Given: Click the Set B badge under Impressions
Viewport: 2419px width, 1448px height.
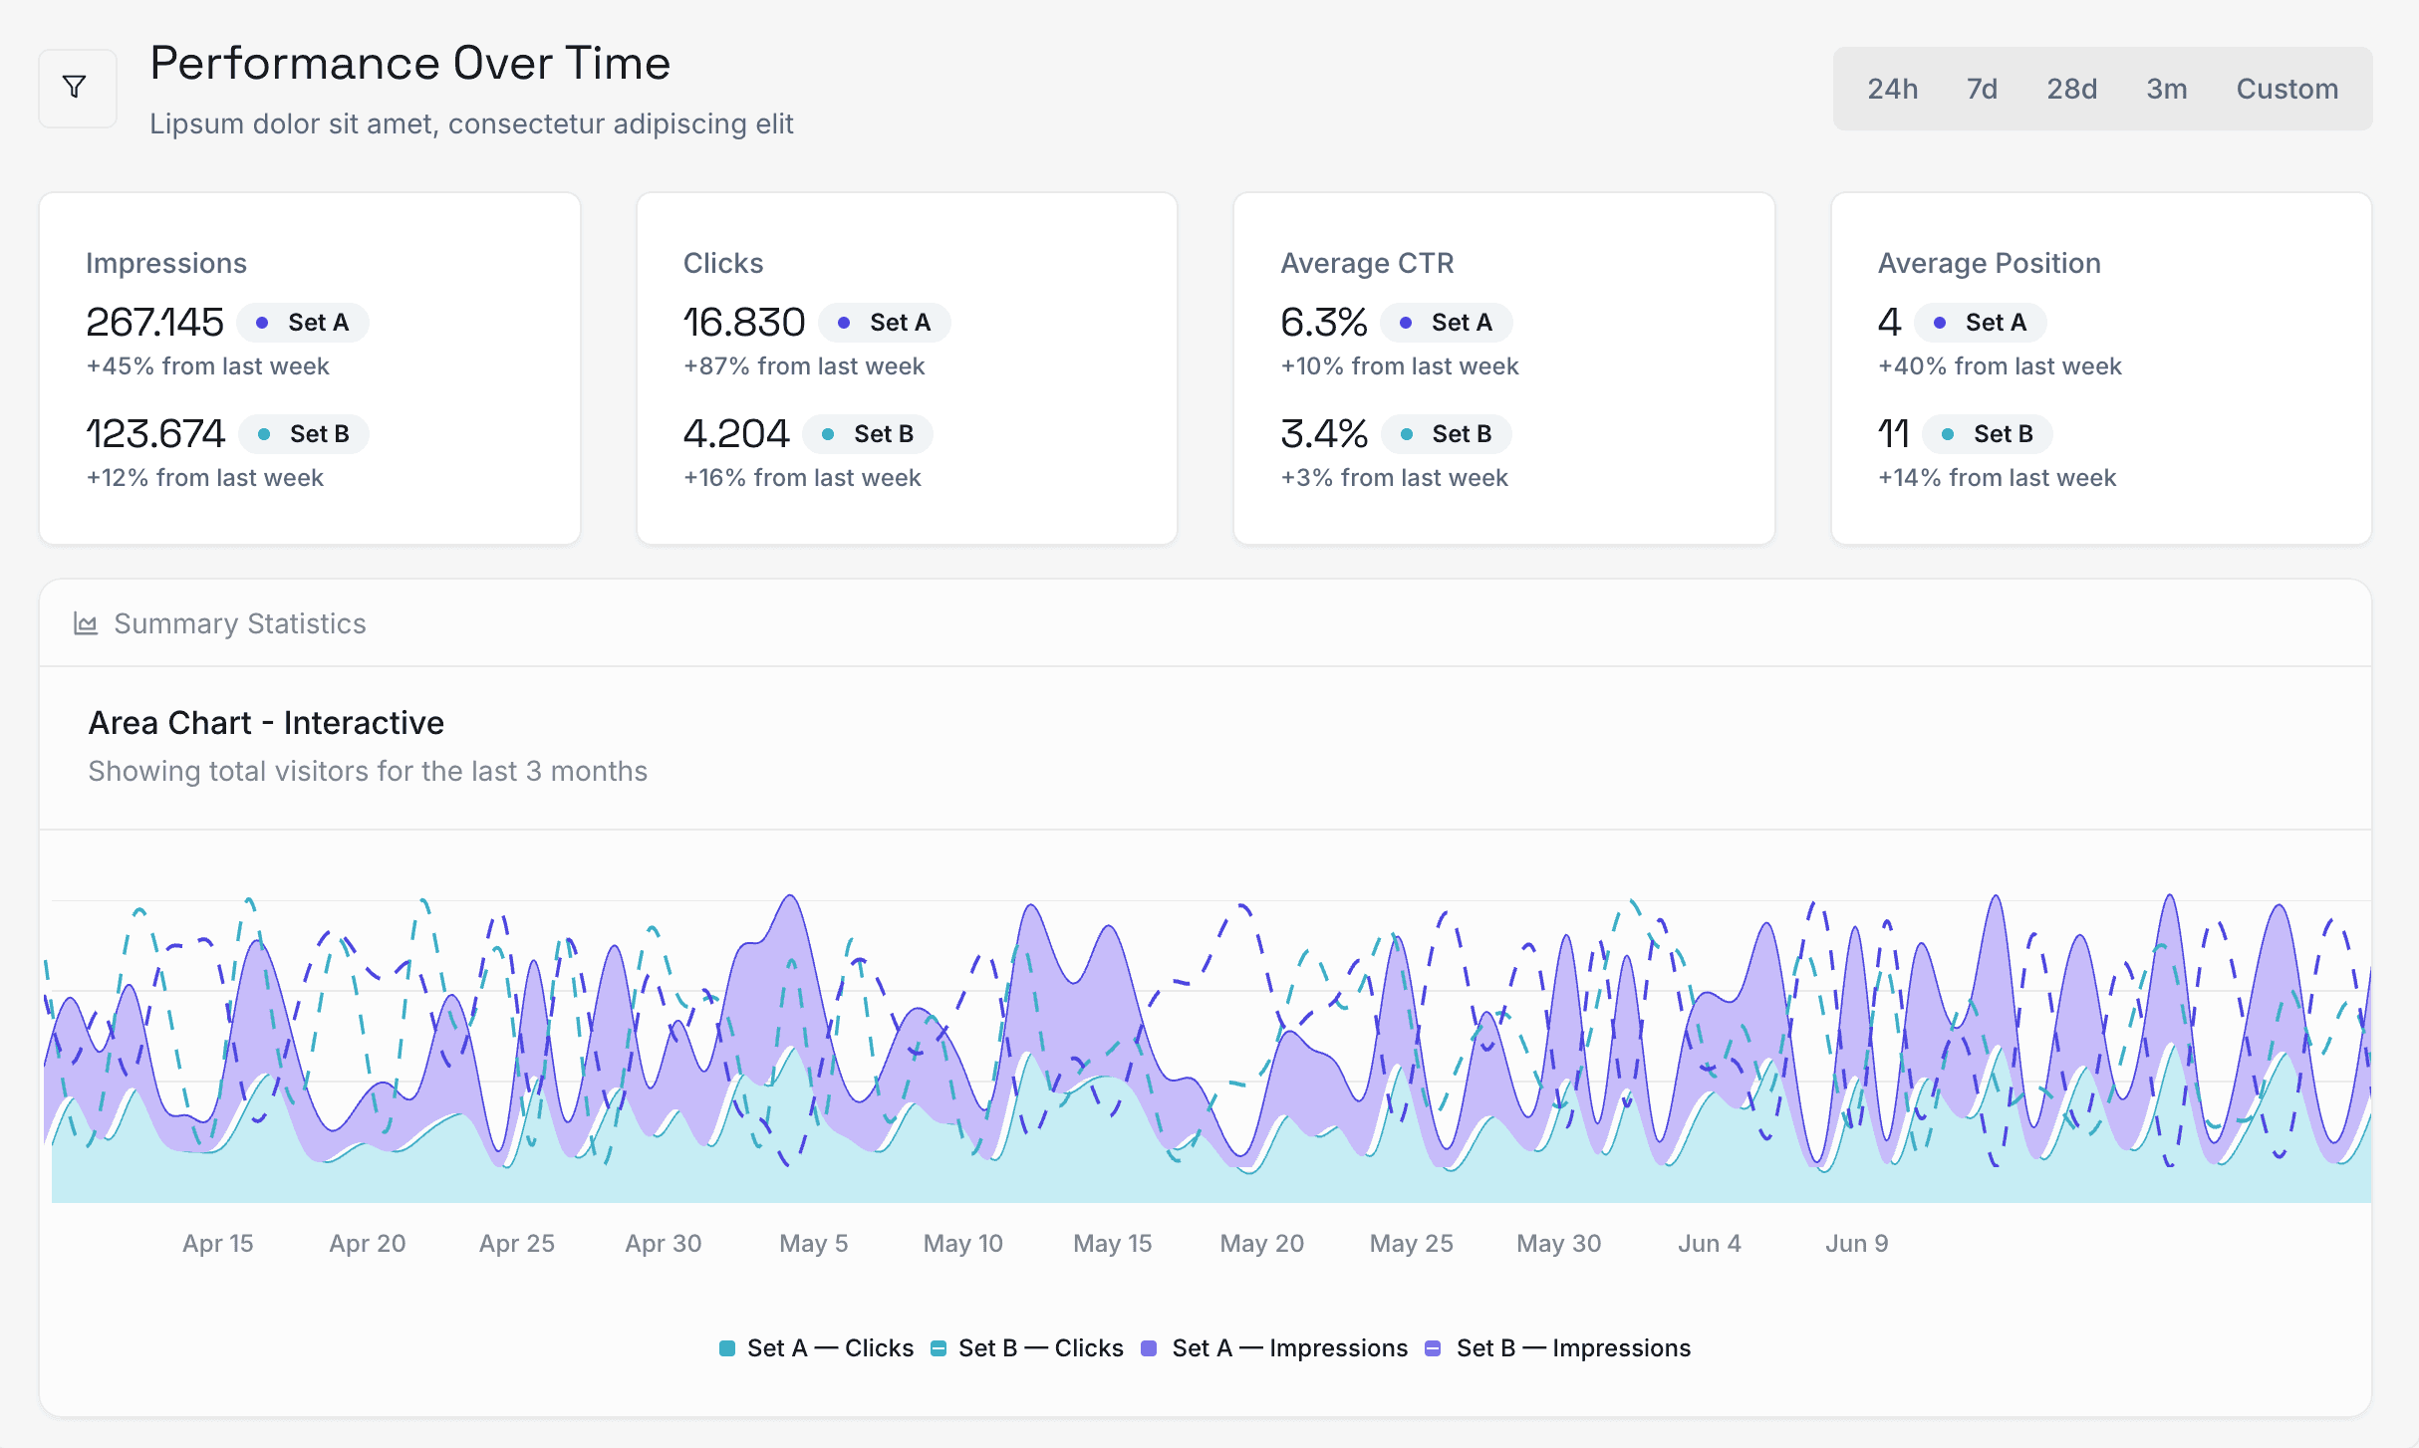Looking at the screenshot, I should (x=304, y=434).
